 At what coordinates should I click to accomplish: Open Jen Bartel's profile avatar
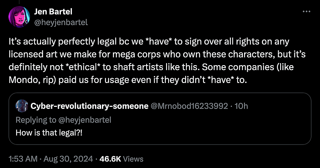coord(19,17)
